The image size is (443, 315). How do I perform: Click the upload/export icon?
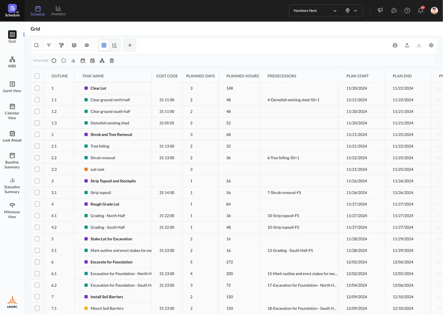(407, 45)
